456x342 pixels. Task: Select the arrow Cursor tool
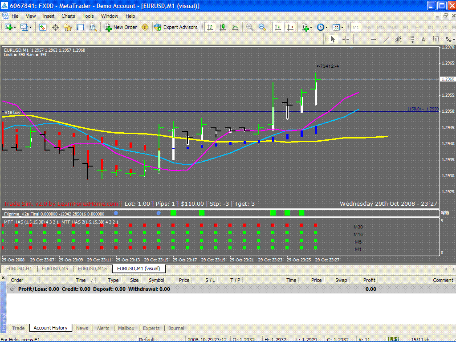click(x=333, y=39)
